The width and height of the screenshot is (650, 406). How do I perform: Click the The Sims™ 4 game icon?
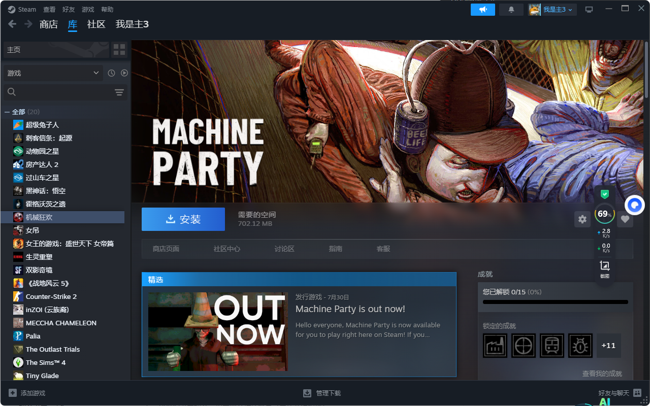click(x=18, y=362)
